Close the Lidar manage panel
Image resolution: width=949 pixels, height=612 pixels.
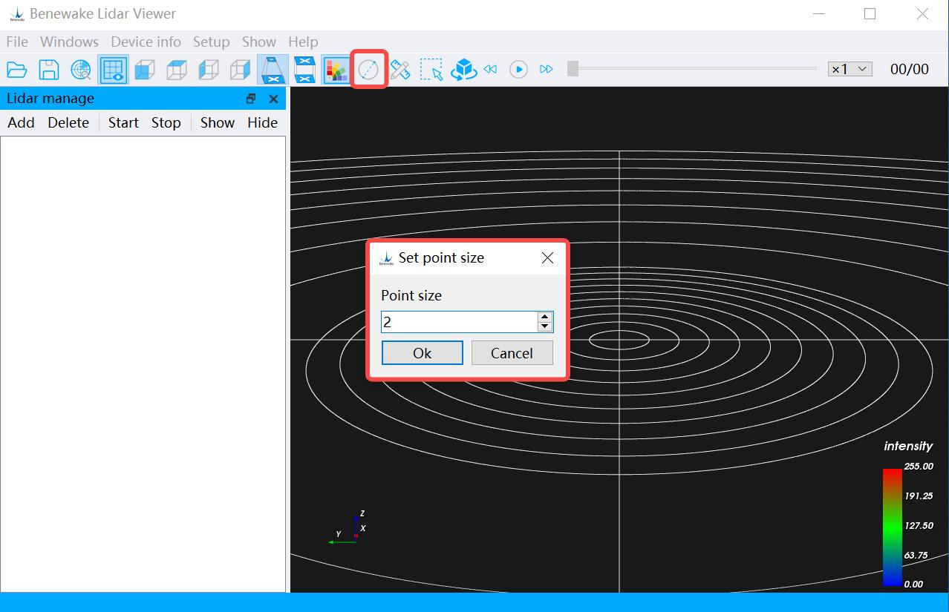coord(273,99)
